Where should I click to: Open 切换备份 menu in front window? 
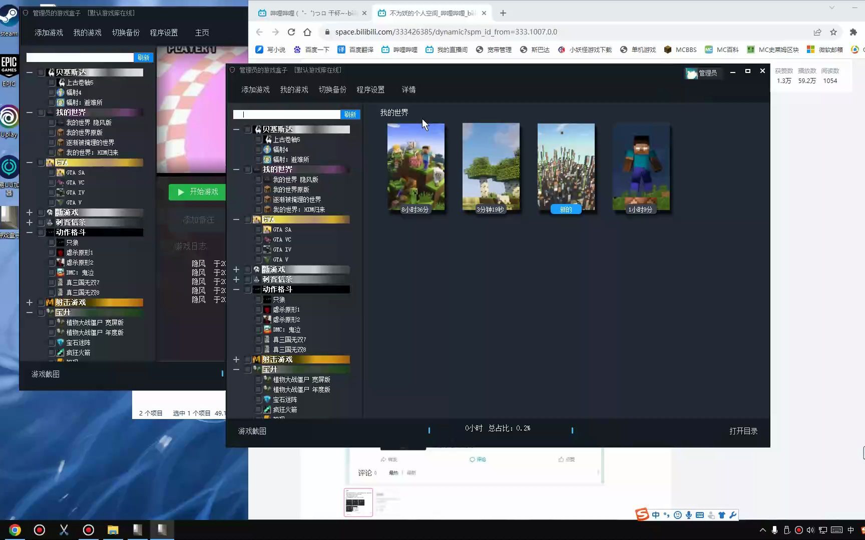pos(332,89)
